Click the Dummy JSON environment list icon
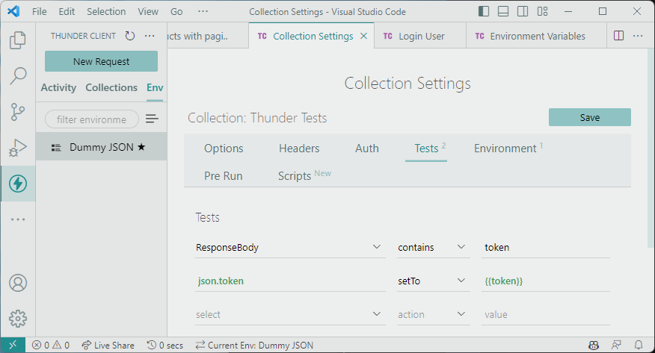The height and width of the screenshot is (353, 655). pyautogui.click(x=56, y=148)
